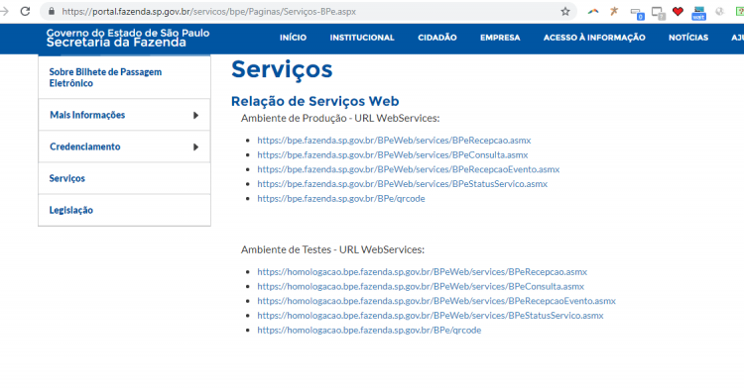Go to INÍCIO in the navigation bar
The width and height of the screenshot is (744, 388).
pyautogui.click(x=293, y=38)
